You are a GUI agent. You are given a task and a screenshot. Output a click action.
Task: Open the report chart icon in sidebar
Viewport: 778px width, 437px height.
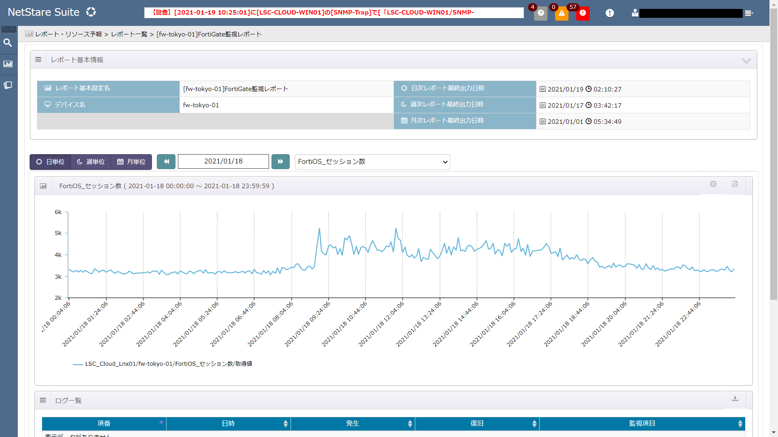click(8, 64)
